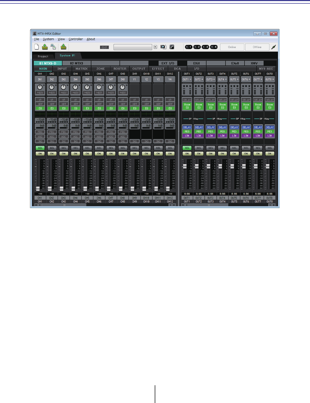
Task: Take a preset snapshot with the camera icon
Action: [163, 47]
